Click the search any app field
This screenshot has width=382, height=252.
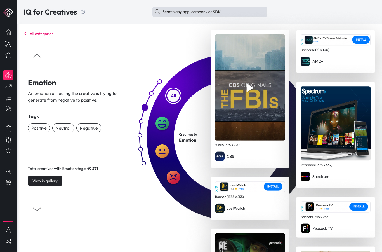coord(210,12)
